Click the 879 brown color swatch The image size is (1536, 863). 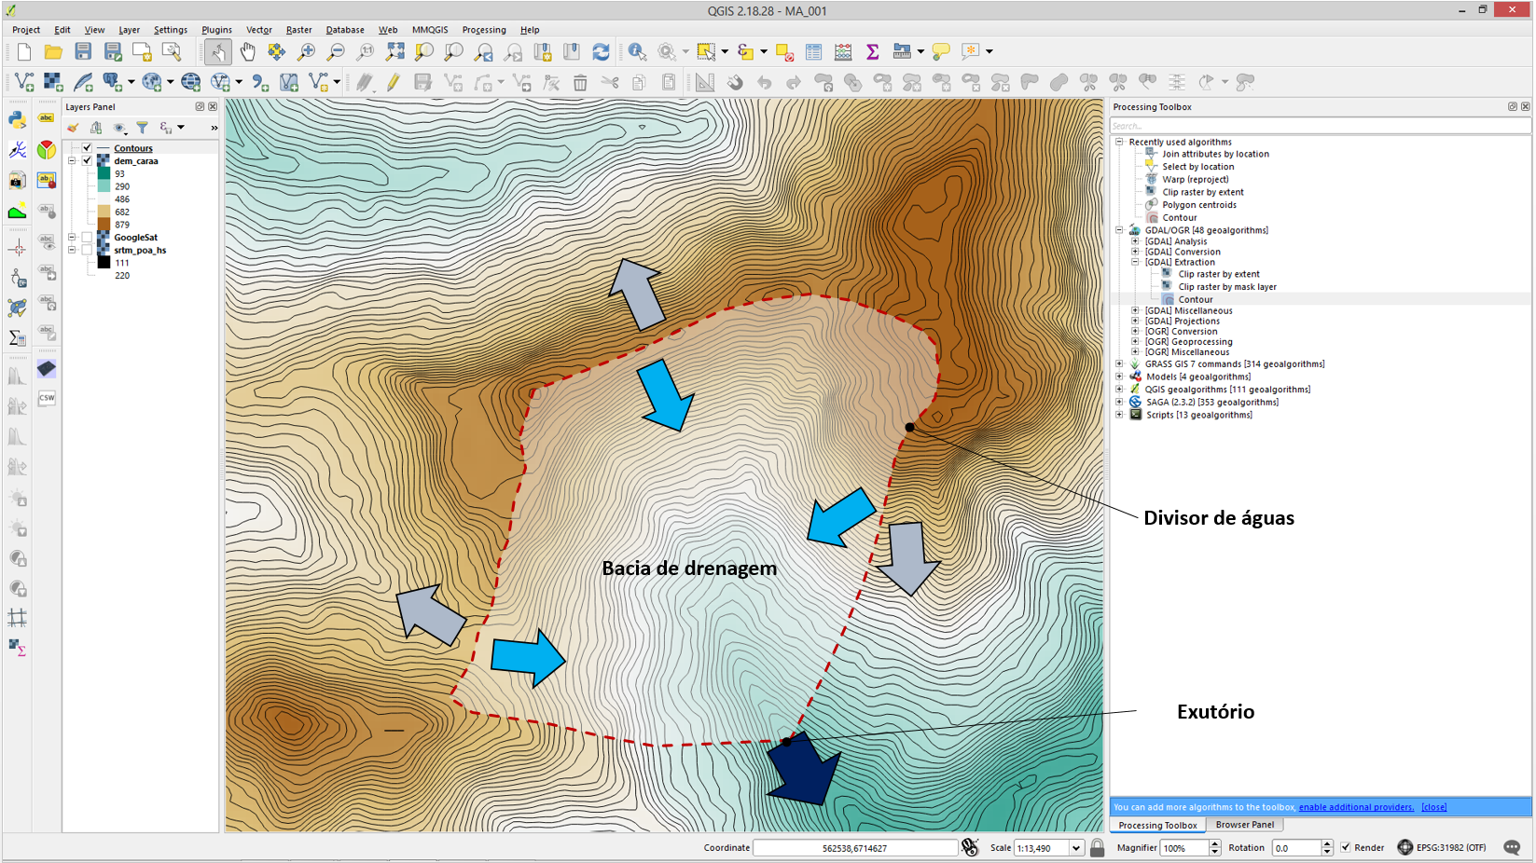(104, 225)
